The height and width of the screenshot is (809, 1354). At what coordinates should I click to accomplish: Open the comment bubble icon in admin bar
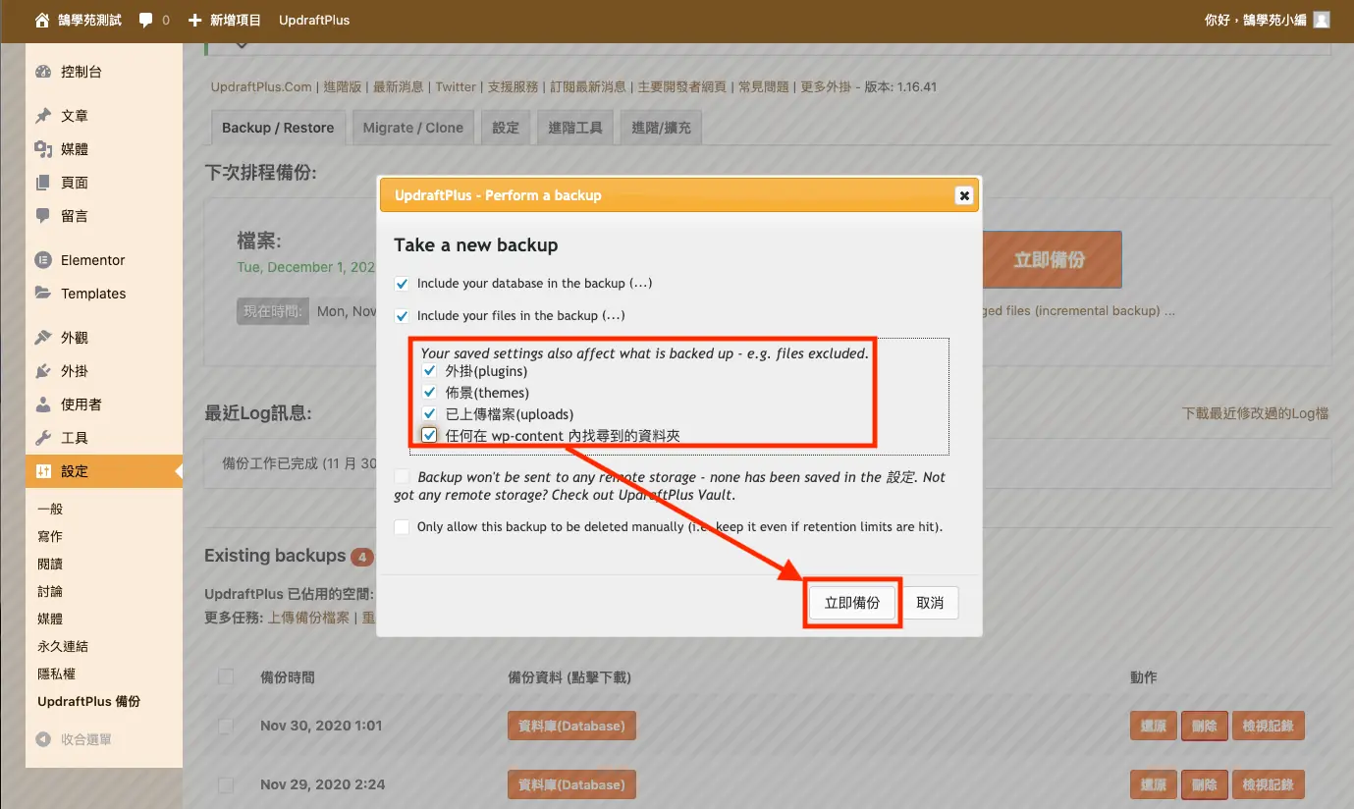[x=146, y=20]
